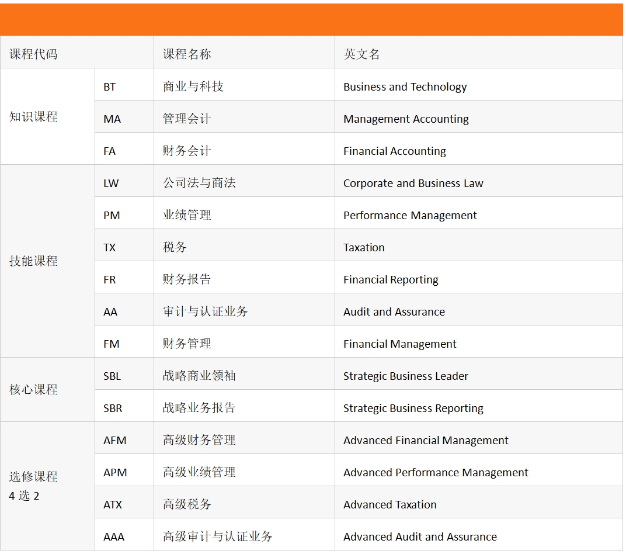The image size is (626, 554).
Task: Click the Taxation English name cell
Action: [x=364, y=247]
